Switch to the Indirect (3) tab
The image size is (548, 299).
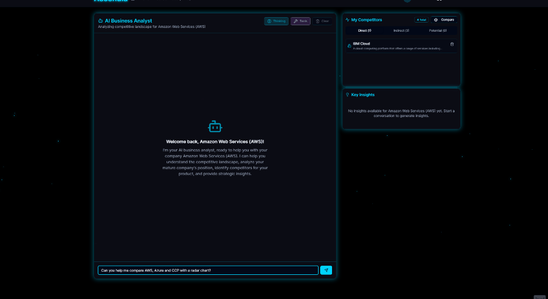click(401, 31)
